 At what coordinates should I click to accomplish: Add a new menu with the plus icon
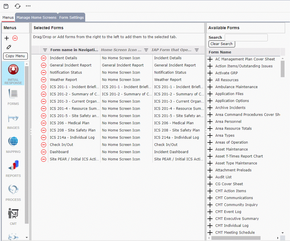(6, 38)
